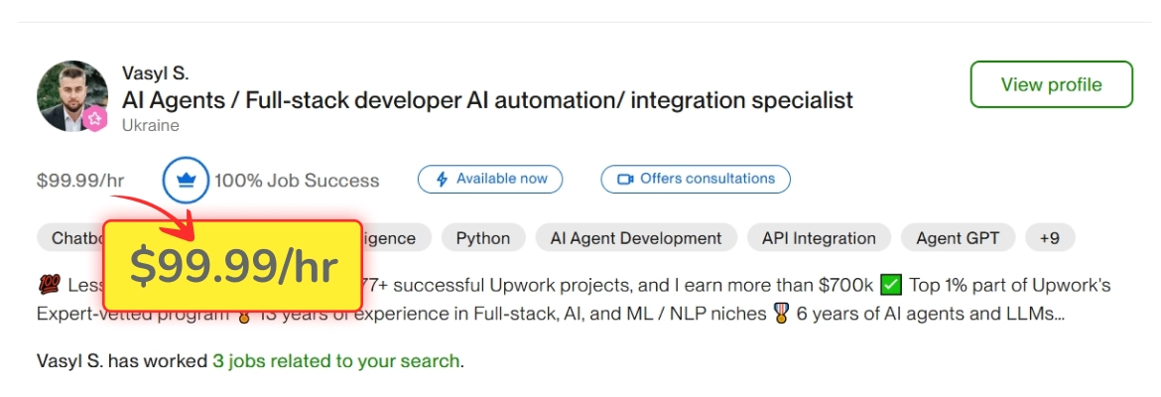
Task: Click the video camera icon in Offers consultations
Action: pos(626,180)
